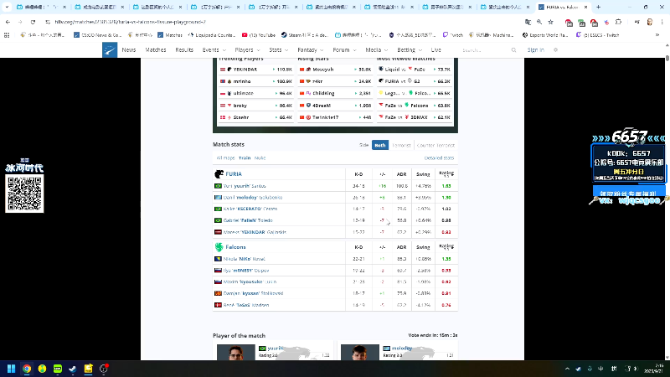Open Nikola 'NiKo' Kovač player page
670x377 pixels.
tap(244, 259)
